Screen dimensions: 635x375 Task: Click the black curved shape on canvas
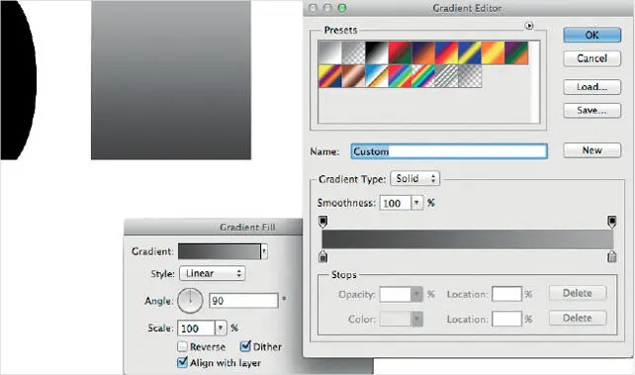point(18,80)
